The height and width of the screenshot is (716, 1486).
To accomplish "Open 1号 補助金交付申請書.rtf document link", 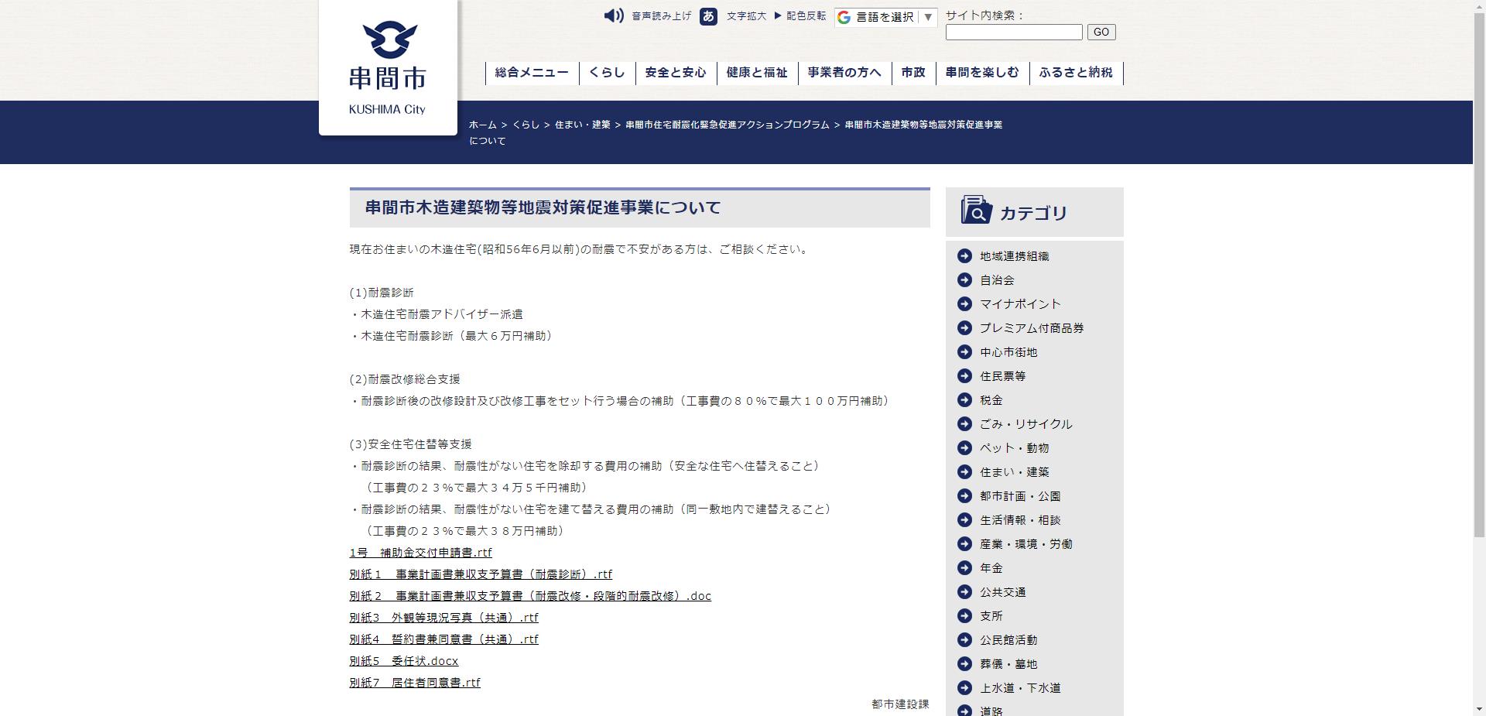I will point(422,553).
